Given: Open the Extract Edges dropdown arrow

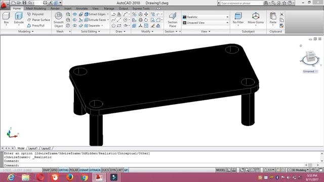Looking at the screenshot, I should (x=108, y=14).
